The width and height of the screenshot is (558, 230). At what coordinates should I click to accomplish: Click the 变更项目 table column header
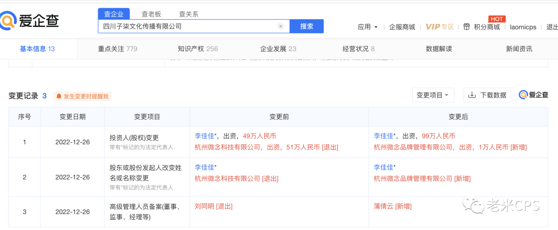pos(147,117)
